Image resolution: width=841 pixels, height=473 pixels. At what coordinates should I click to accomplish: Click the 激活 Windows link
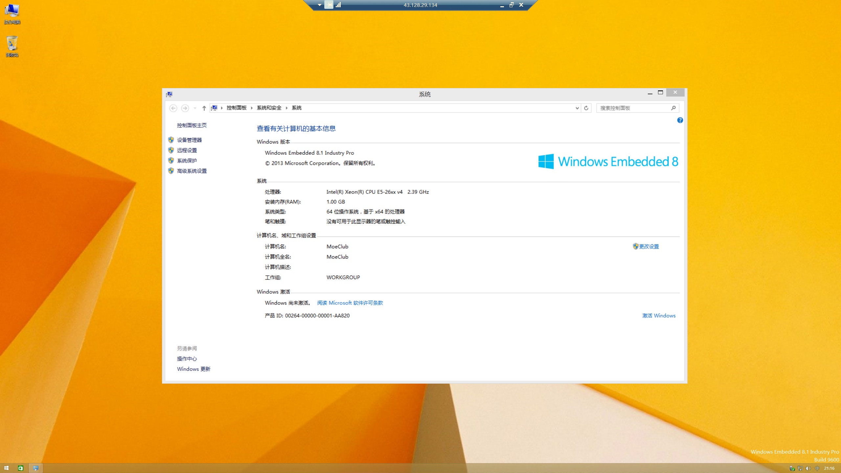[x=659, y=316]
